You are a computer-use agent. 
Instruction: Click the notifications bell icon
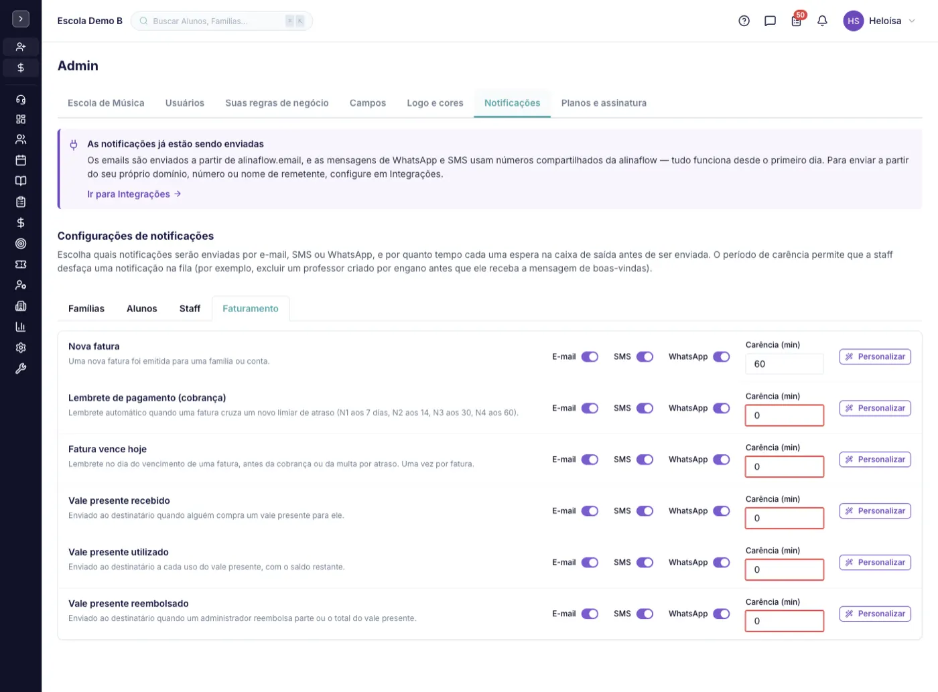tap(822, 21)
